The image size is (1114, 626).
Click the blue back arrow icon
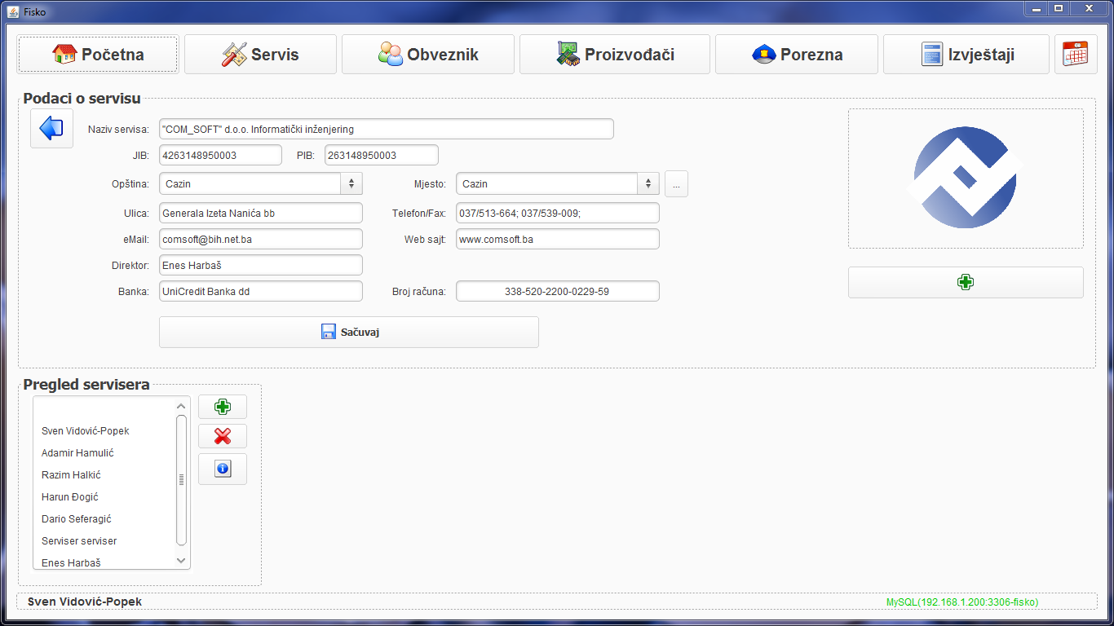tap(51, 129)
